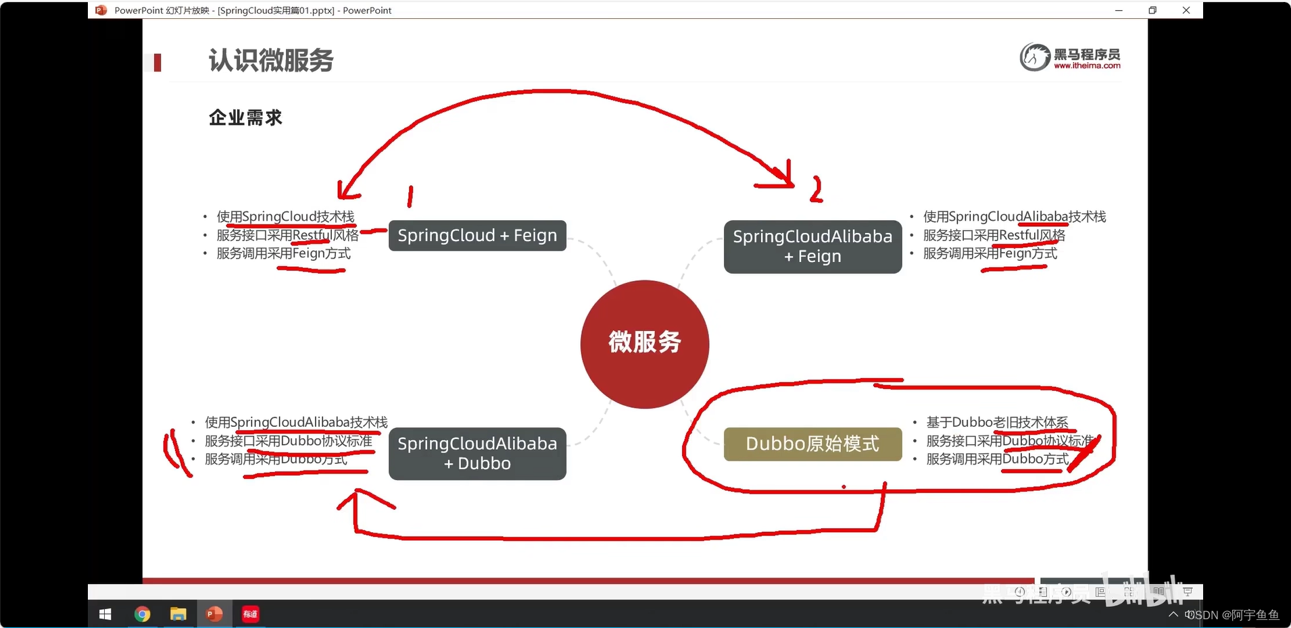This screenshot has height=628, width=1291.
Task: Click the title bar file name SpringCloud实用篇01.pptx
Action: (x=276, y=10)
